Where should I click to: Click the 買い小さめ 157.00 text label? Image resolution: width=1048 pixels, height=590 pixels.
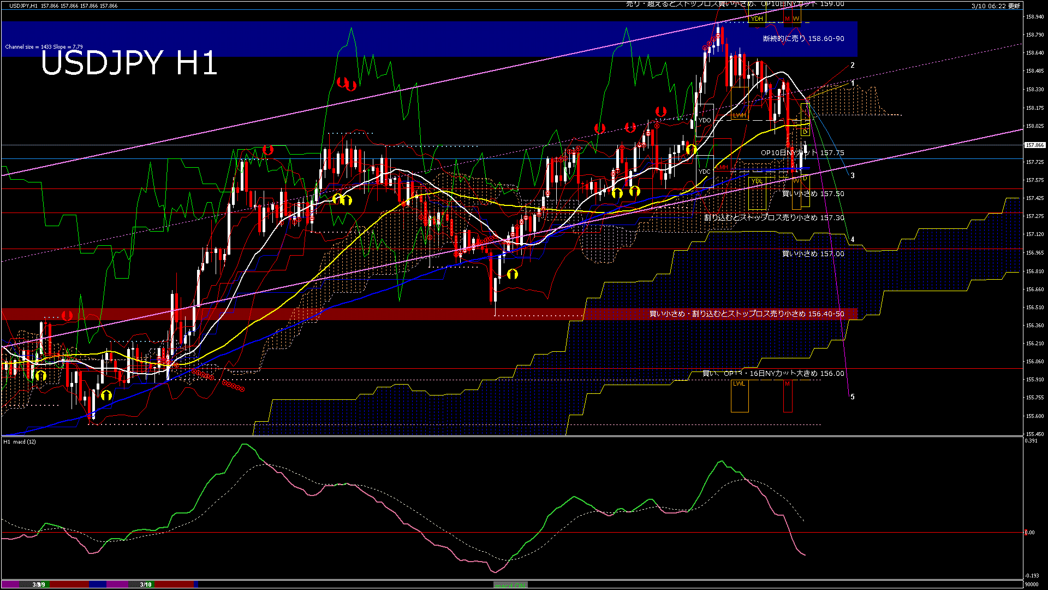click(813, 254)
